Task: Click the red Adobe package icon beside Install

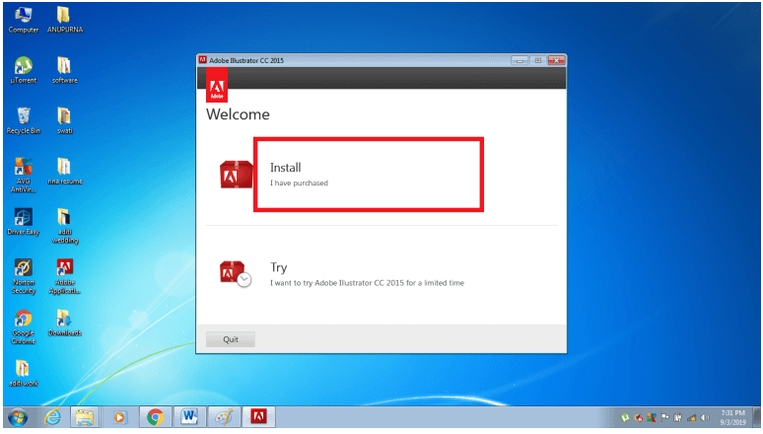Action: pyautogui.click(x=236, y=175)
